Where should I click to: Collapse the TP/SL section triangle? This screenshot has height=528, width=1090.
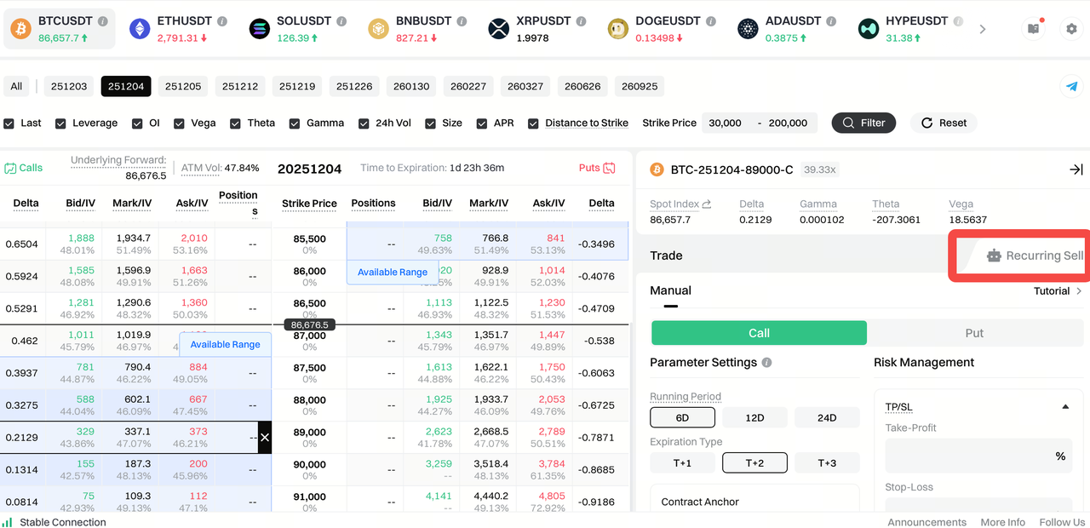[x=1065, y=407]
